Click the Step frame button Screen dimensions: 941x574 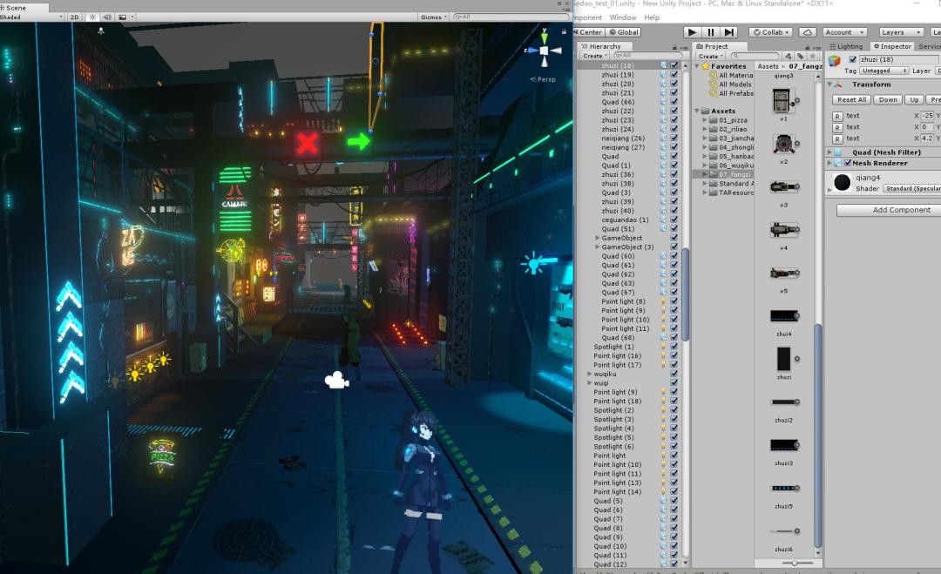(x=729, y=32)
